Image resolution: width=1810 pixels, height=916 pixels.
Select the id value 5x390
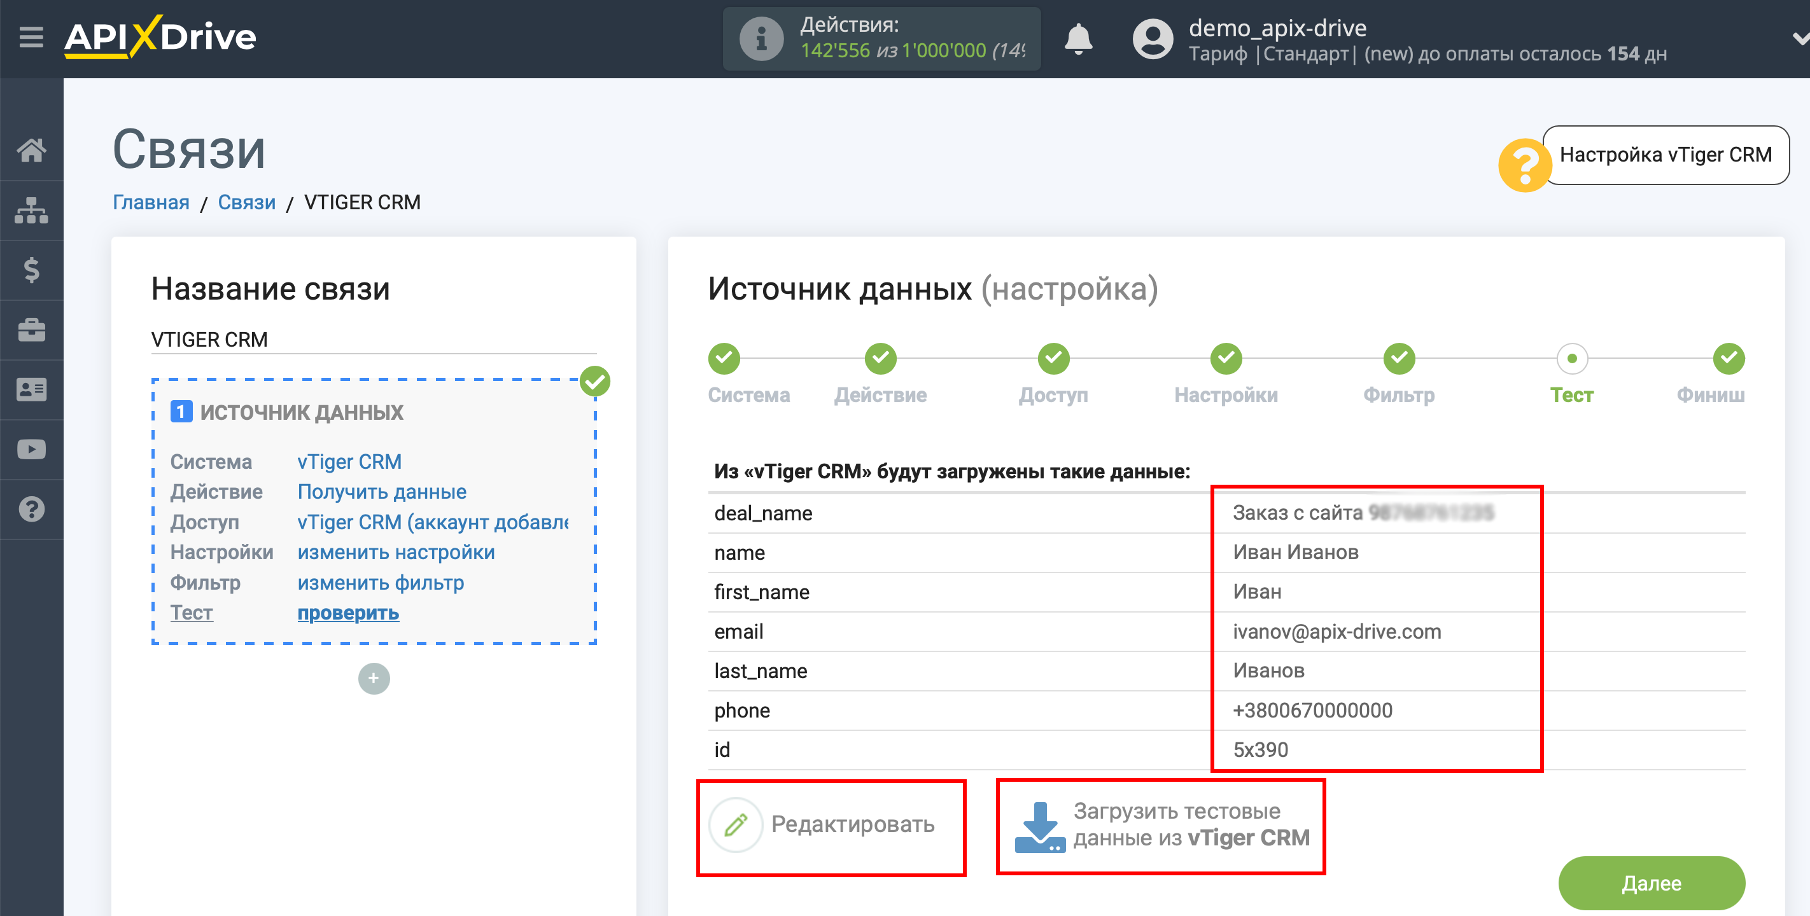click(x=1261, y=749)
